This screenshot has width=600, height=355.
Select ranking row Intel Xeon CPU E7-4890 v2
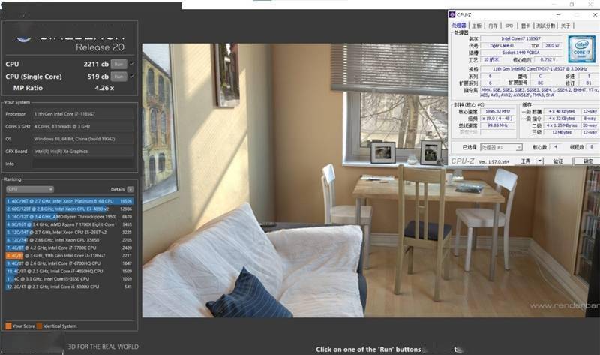69,209
